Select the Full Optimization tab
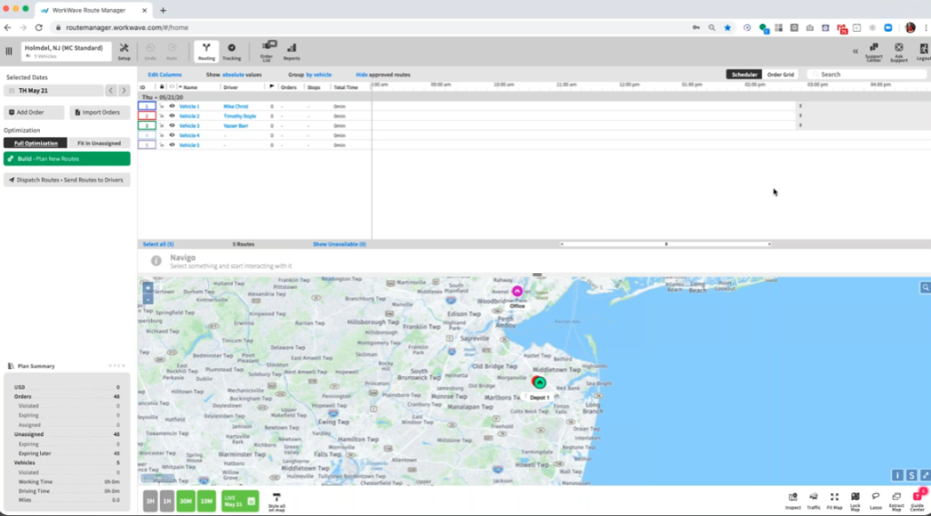 (35, 143)
